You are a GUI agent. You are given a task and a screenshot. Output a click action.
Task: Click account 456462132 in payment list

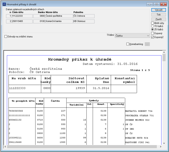pos(15,120)
